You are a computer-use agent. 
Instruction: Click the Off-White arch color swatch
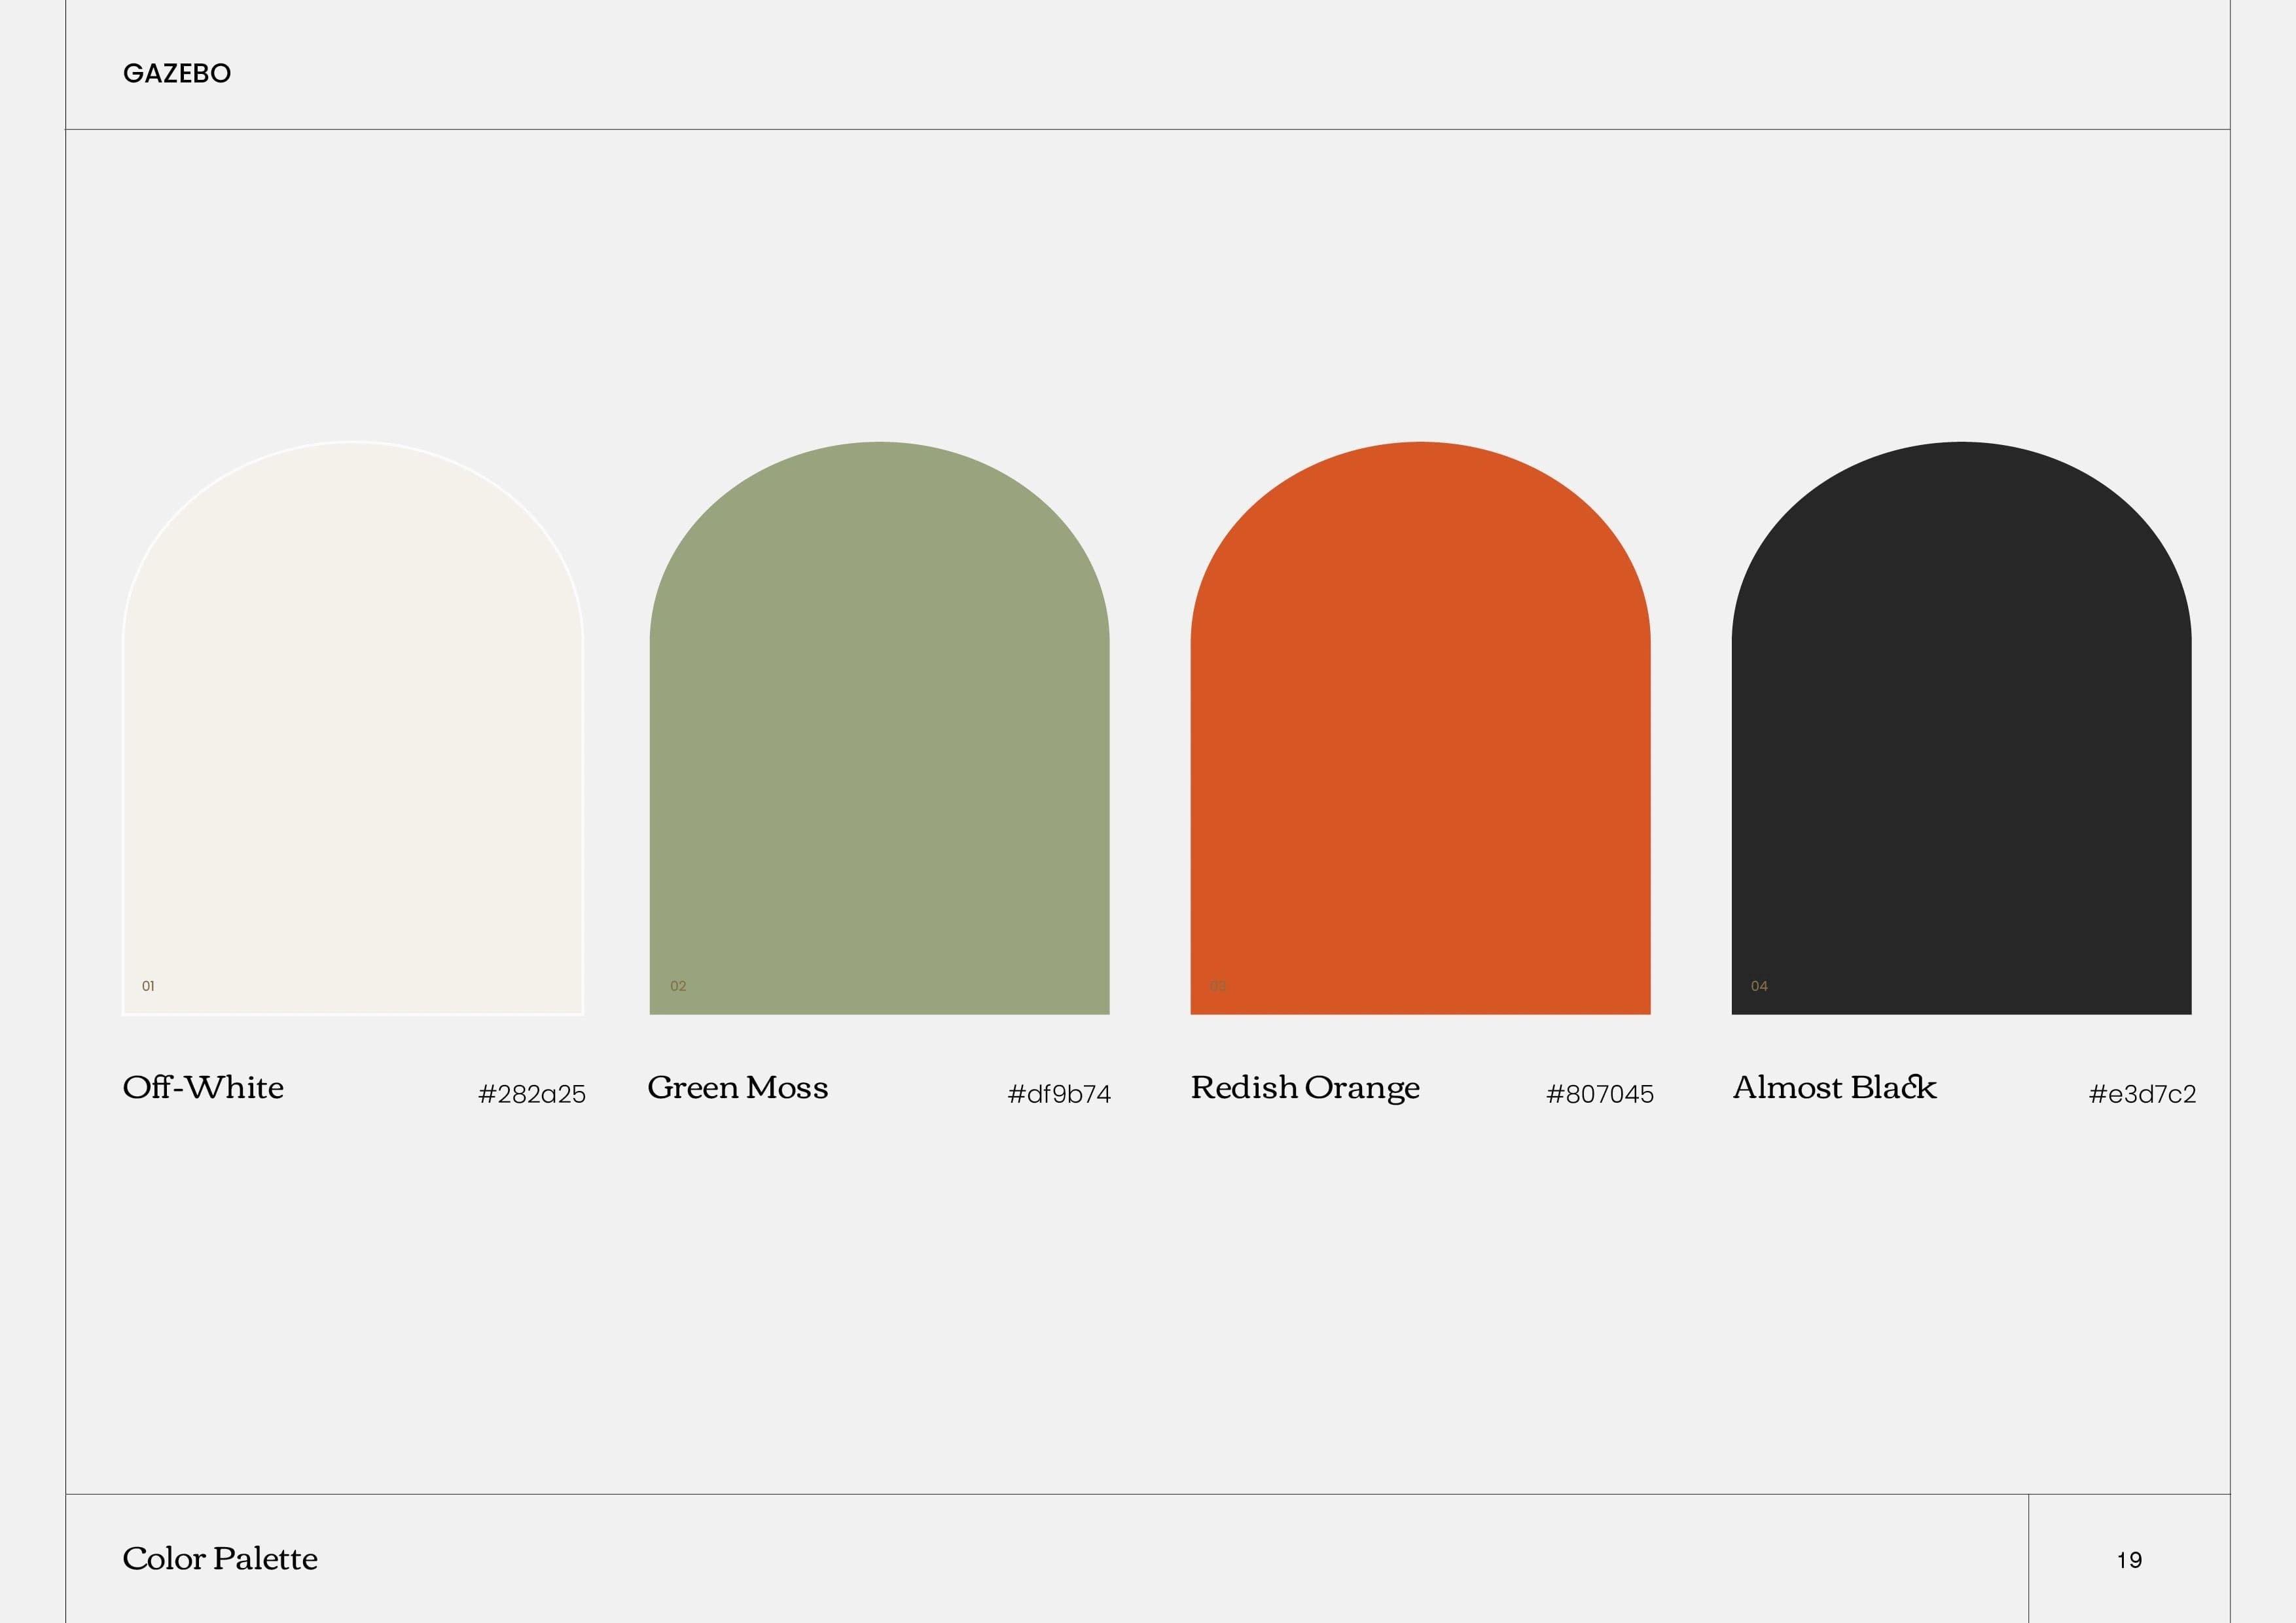tap(352, 730)
